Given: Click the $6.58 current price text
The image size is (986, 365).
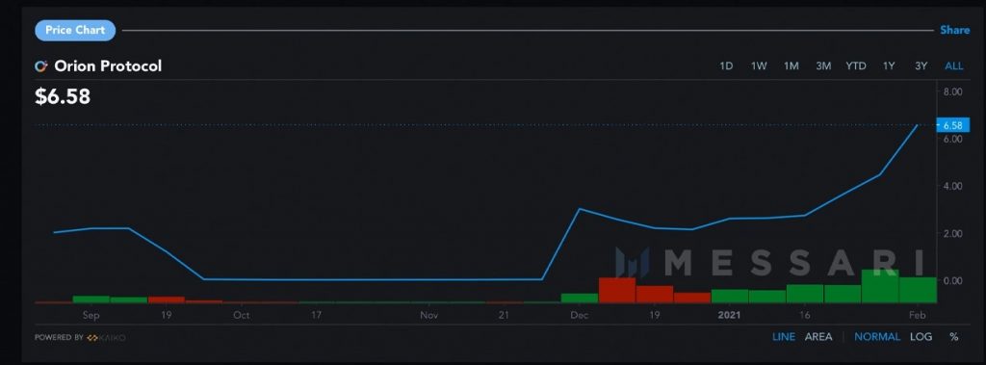Looking at the screenshot, I should click(63, 97).
